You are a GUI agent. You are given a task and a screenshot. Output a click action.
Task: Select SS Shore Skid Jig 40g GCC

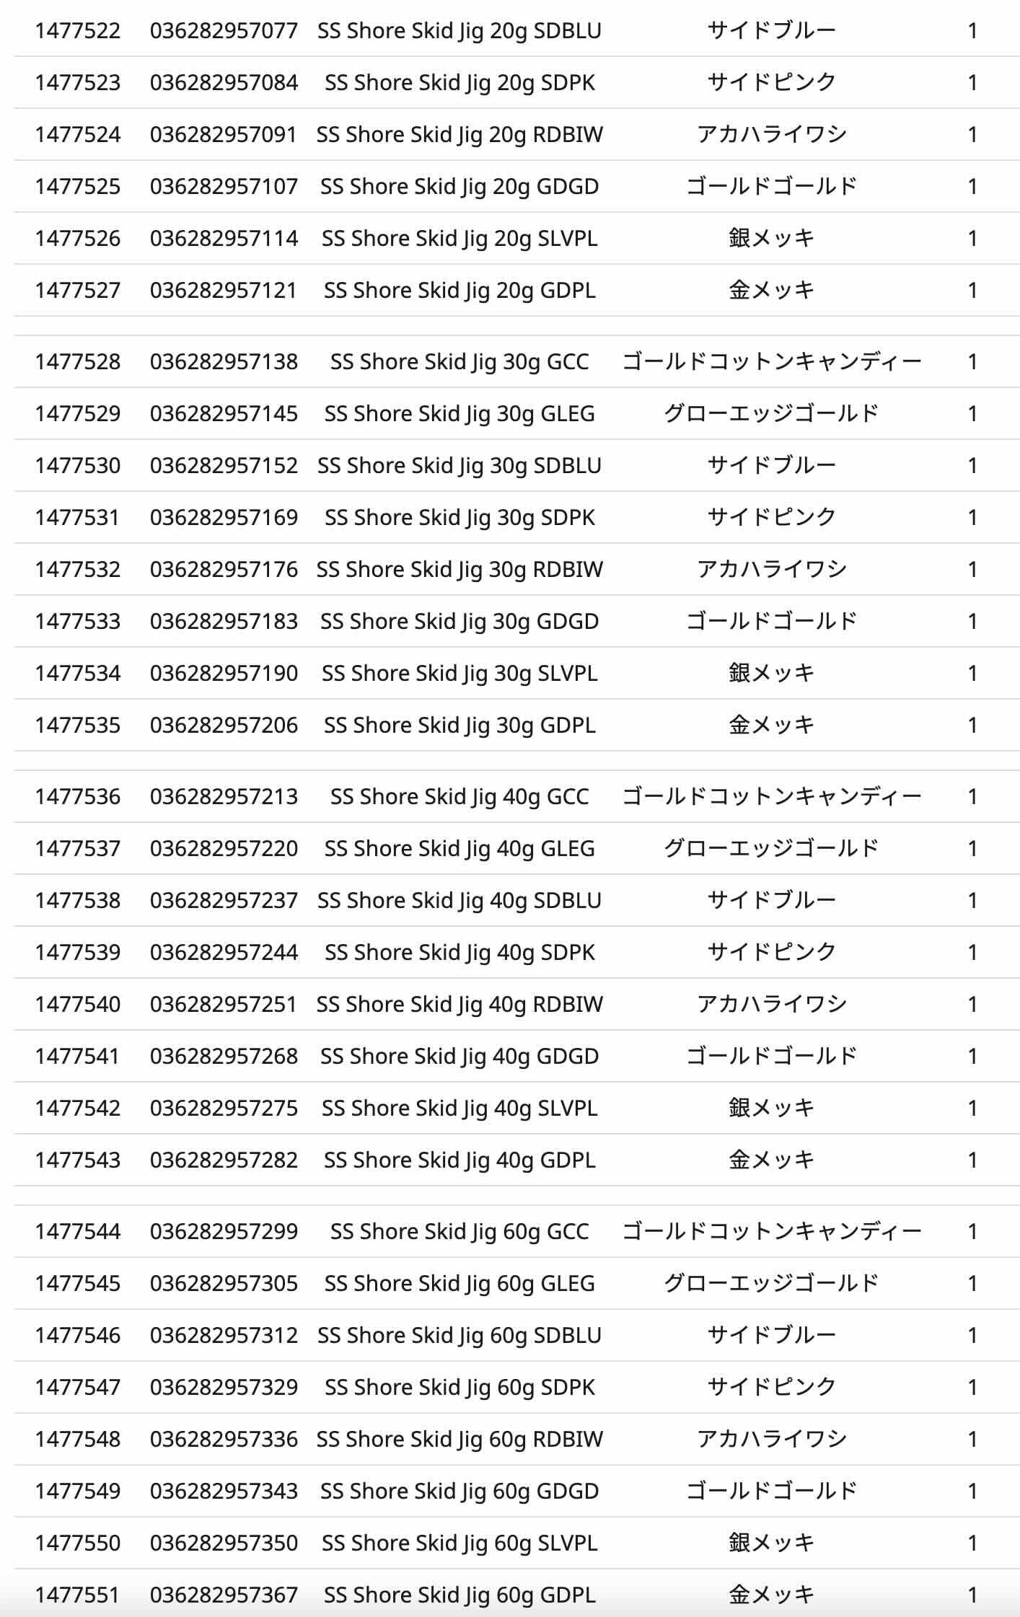pos(460,796)
